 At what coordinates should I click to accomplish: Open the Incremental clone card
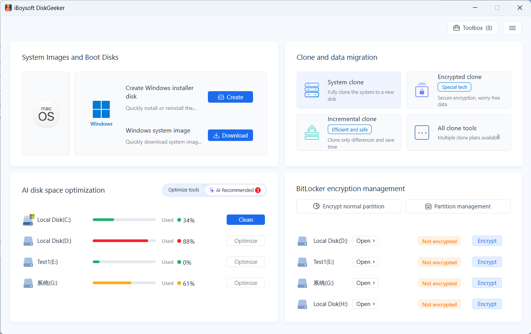click(349, 133)
